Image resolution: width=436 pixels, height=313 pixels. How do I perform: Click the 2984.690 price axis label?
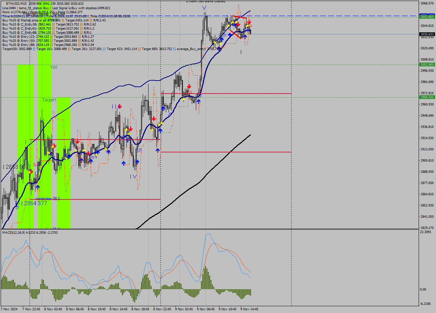(427, 82)
